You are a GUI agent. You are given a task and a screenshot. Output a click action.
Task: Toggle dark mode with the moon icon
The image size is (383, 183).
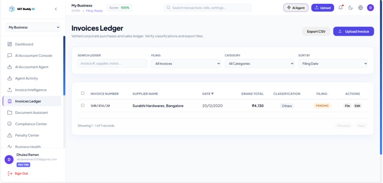click(351, 8)
